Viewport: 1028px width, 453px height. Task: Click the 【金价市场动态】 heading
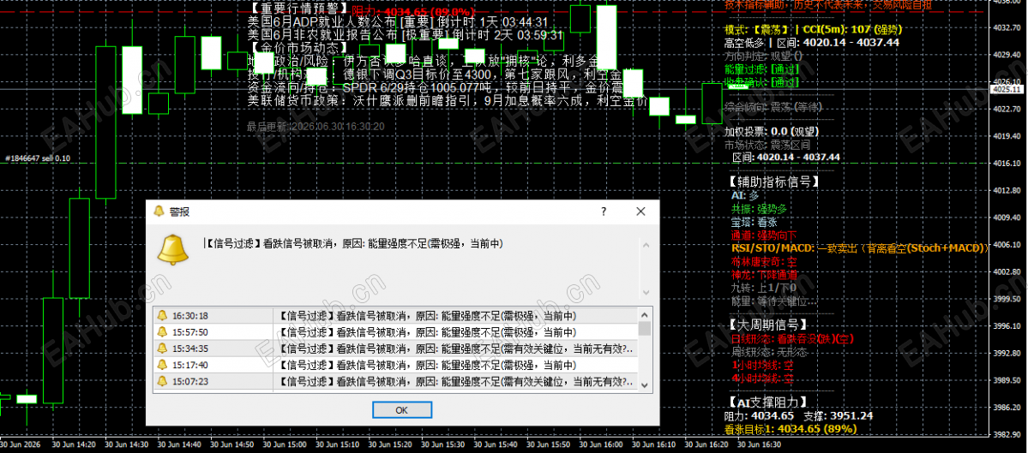pos(299,48)
